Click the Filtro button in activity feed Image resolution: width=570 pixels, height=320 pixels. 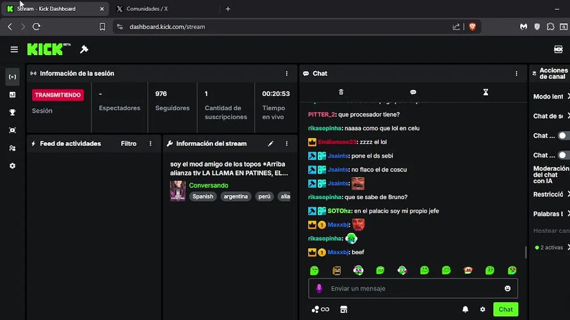129,144
